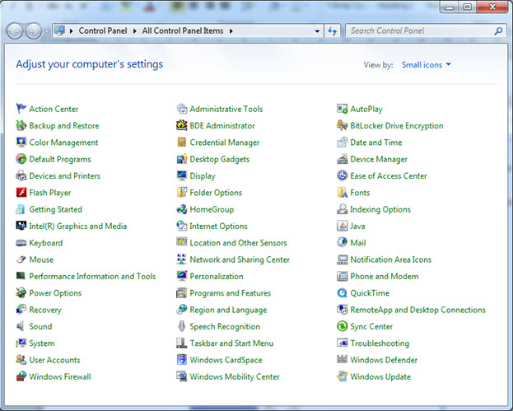Click the Power Options icon

[x=21, y=292]
